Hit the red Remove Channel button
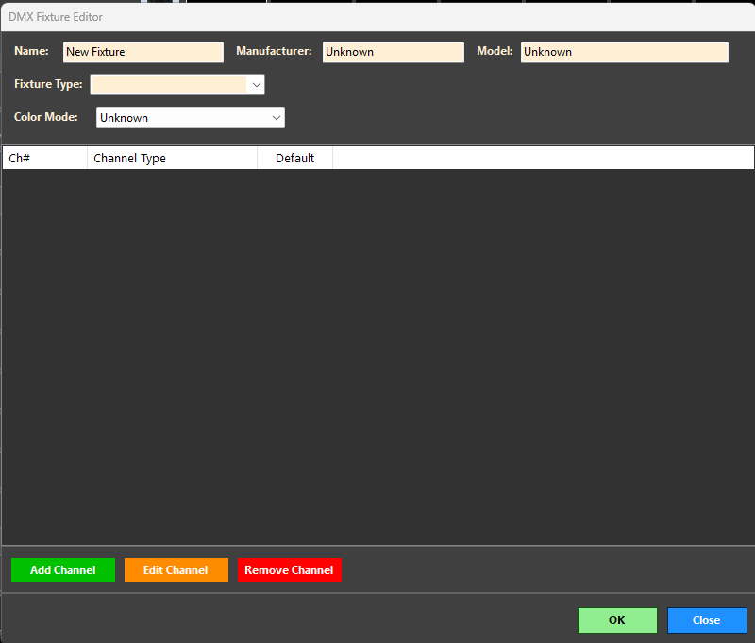Viewport: 755px width, 643px height. [289, 570]
